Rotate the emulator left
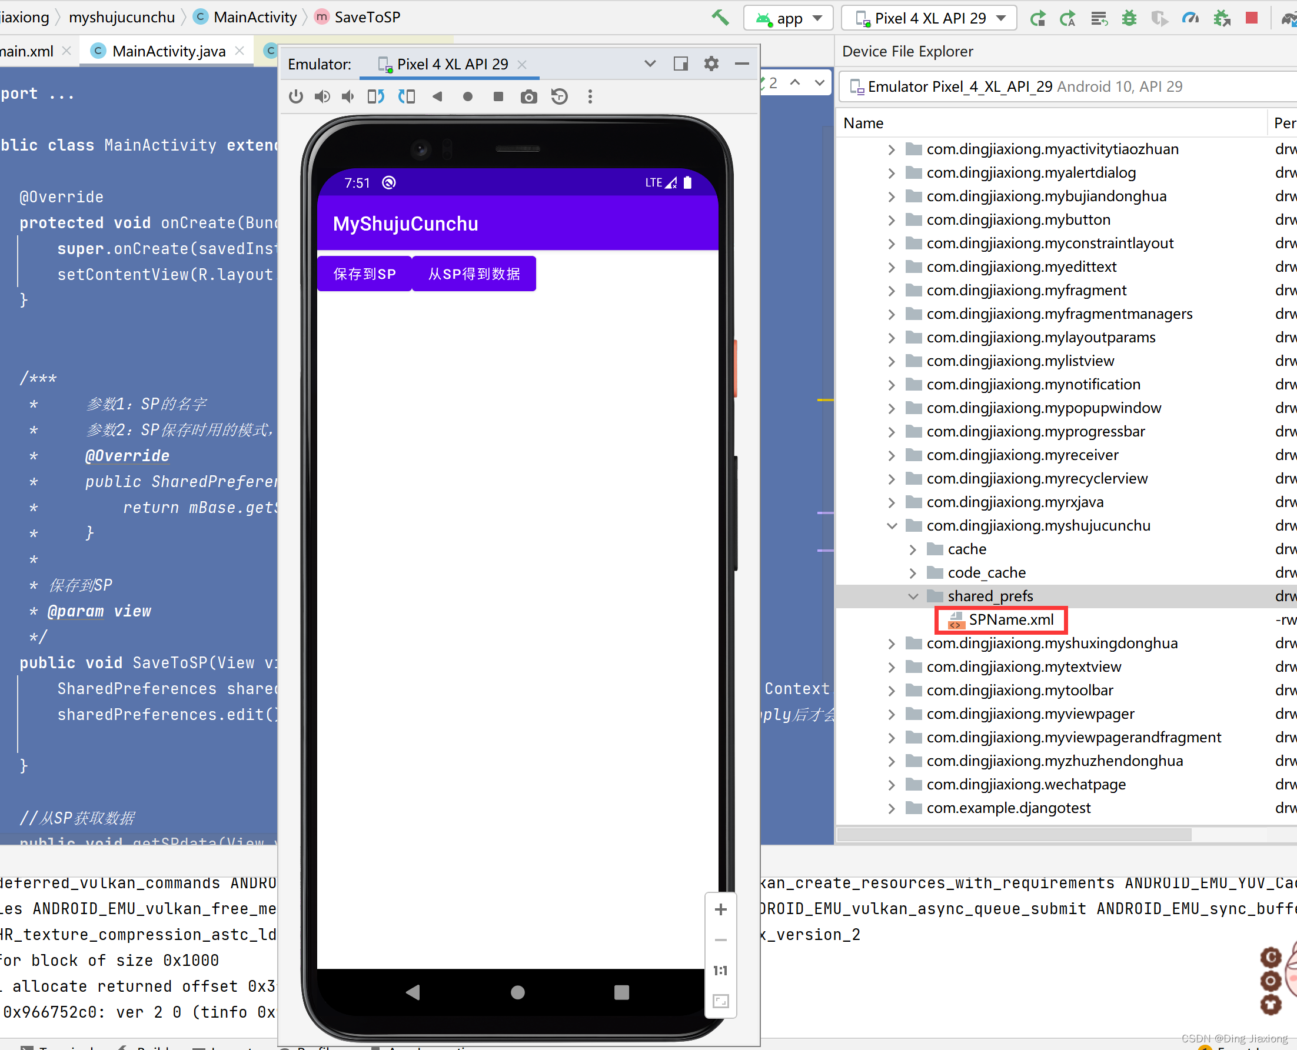Viewport: 1297px width, 1050px height. (375, 97)
